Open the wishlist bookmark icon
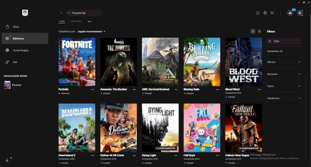This screenshot has height=167, width=311. [x=258, y=13]
